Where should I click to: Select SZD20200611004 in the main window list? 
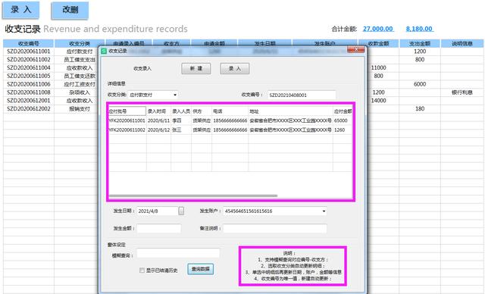[x=29, y=67]
